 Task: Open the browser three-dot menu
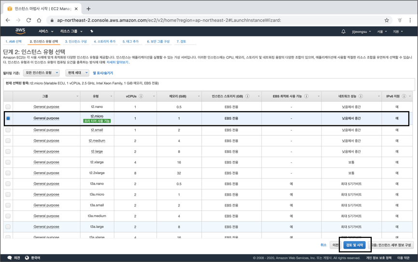(x=410, y=20)
